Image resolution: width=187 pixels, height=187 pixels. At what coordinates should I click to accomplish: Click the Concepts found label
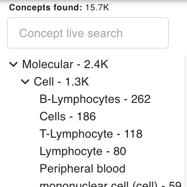(46, 8)
